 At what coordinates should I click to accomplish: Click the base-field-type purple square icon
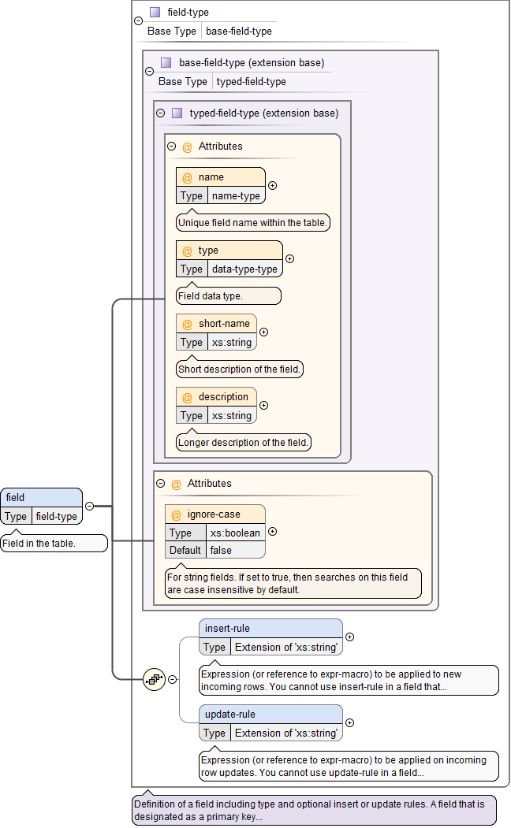tap(166, 62)
